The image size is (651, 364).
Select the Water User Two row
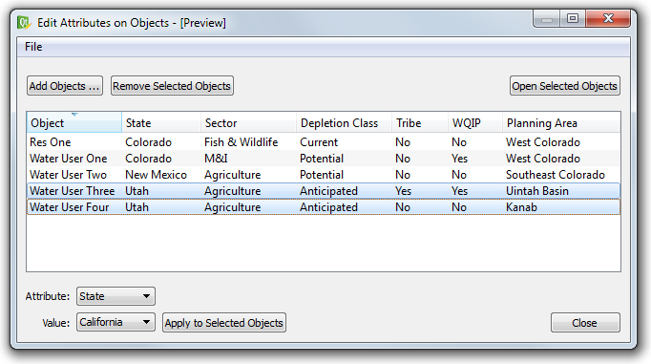click(324, 175)
